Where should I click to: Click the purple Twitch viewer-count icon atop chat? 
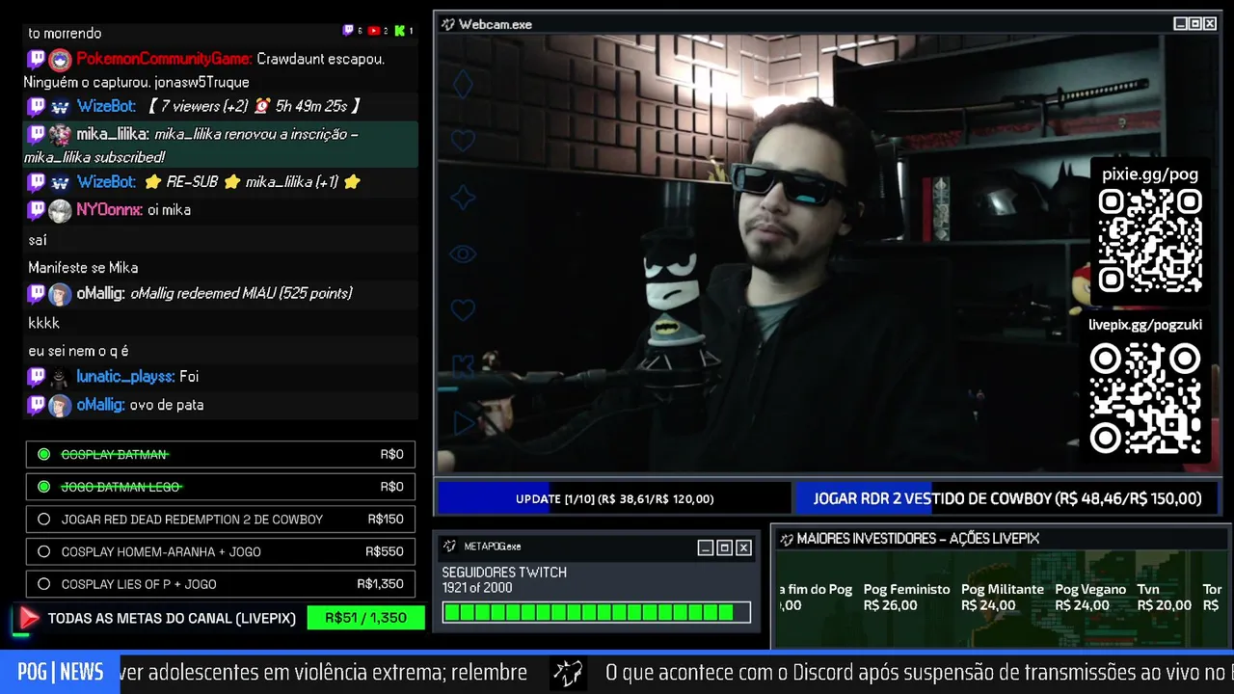coord(348,31)
